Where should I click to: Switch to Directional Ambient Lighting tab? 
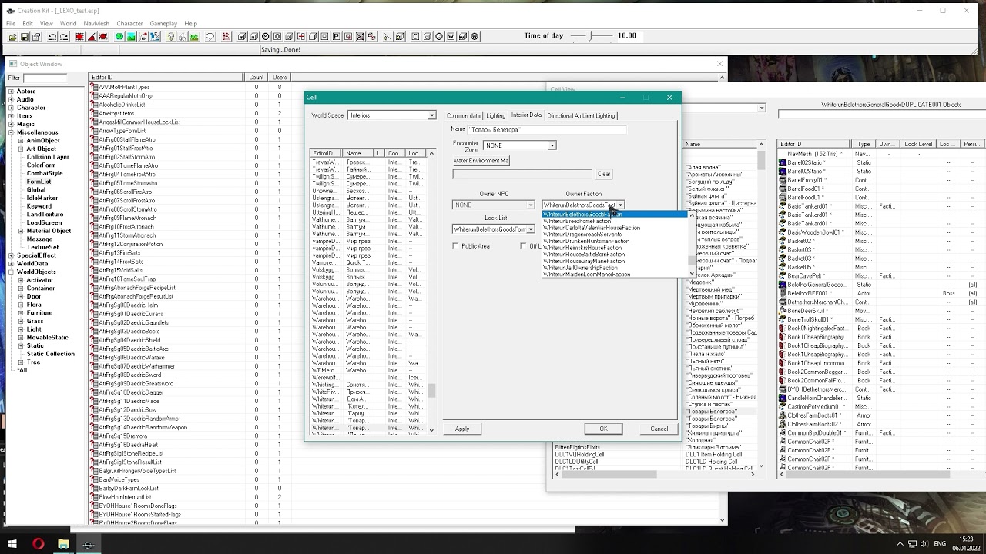[x=581, y=115]
